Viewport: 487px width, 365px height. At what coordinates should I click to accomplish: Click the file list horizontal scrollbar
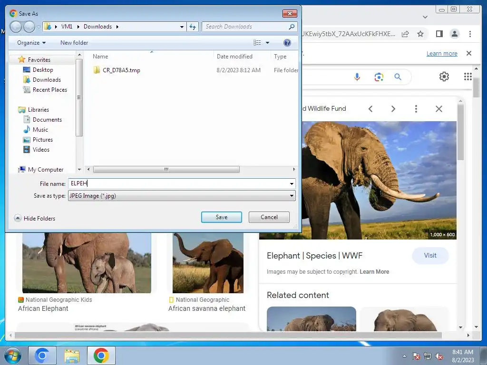[x=166, y=170]
